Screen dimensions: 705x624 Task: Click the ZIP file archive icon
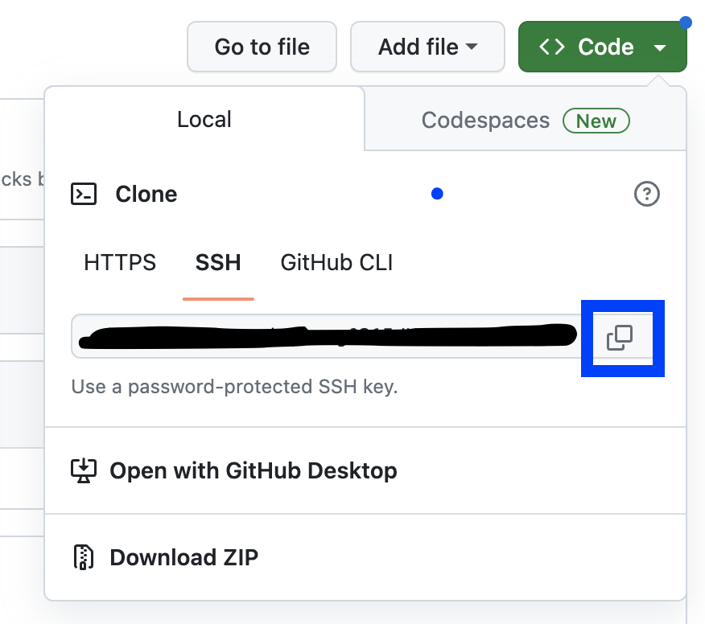(83, 557)
